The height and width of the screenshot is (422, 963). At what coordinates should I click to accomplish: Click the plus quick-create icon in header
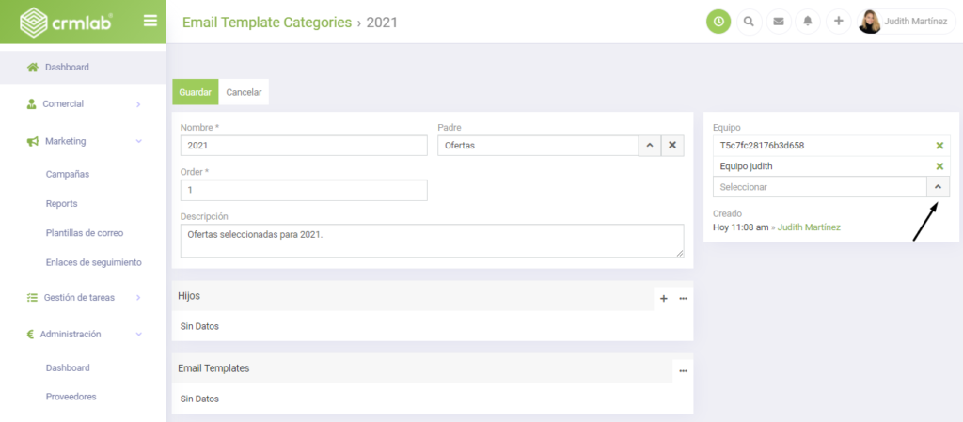click(x=838, y=22)
